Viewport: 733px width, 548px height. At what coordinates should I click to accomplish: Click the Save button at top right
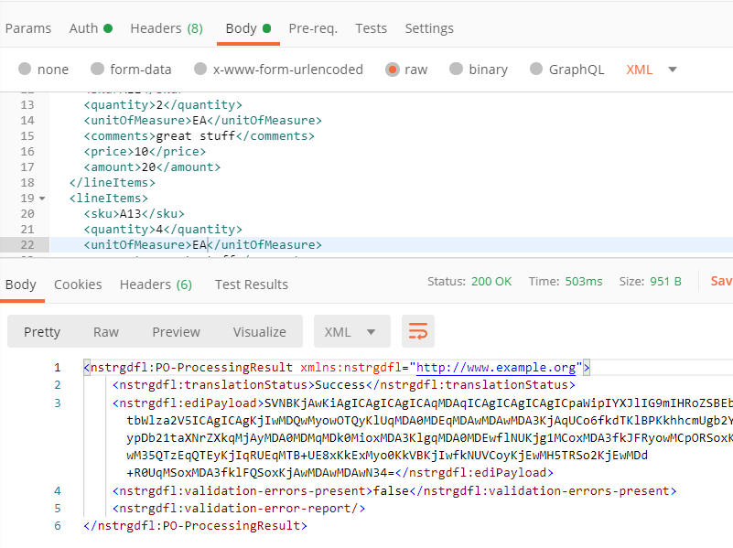coord(722,285)
